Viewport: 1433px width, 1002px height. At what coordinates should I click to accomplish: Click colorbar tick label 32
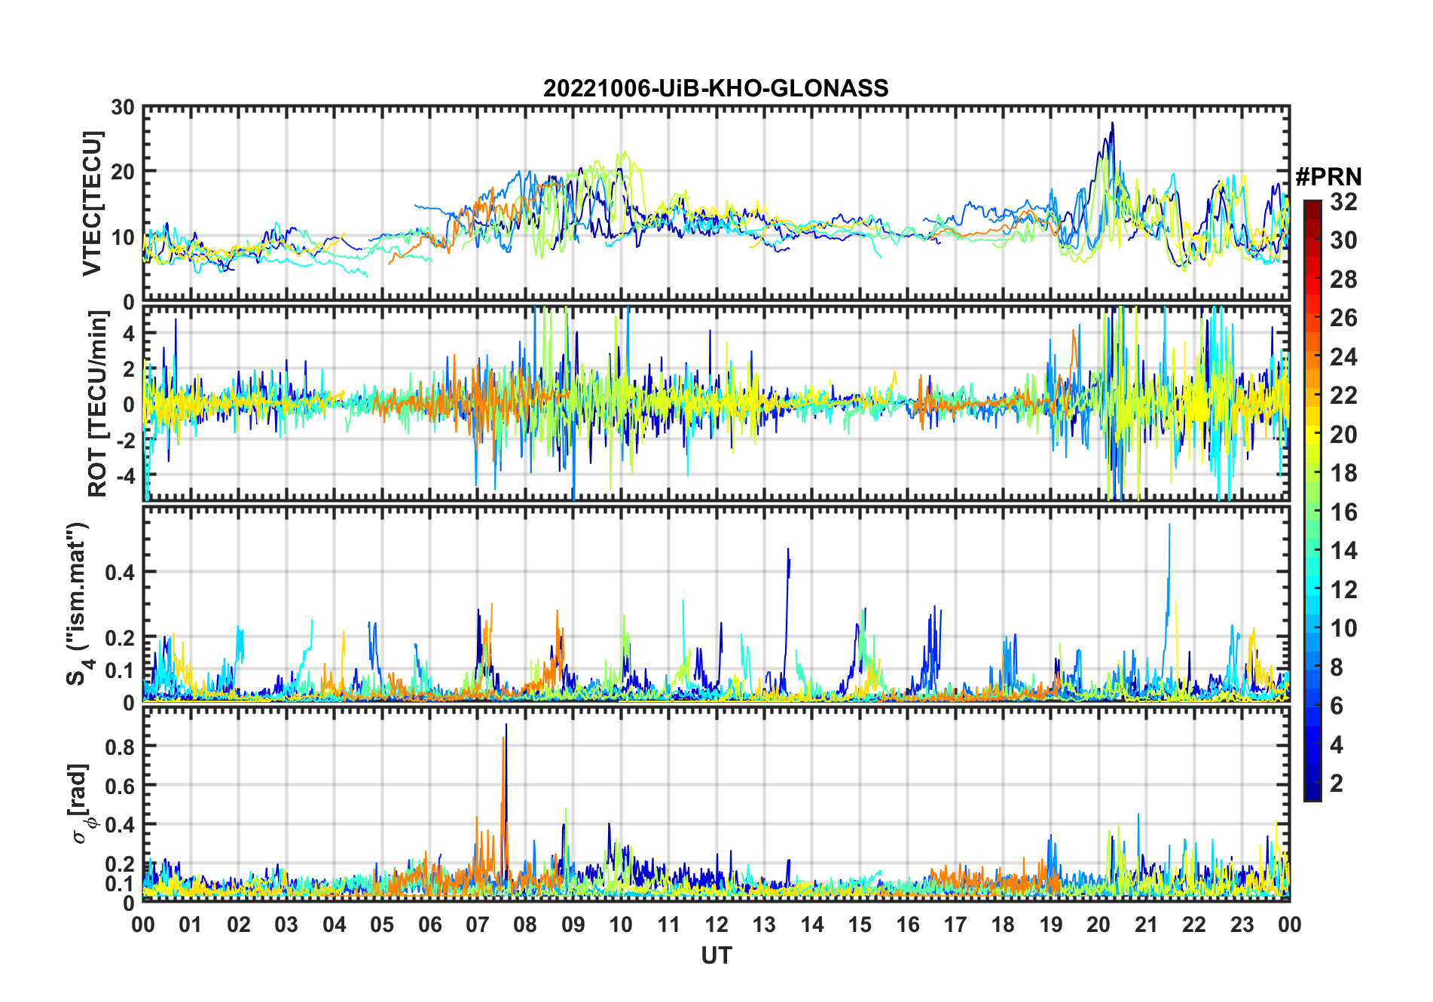[1343, 201]
